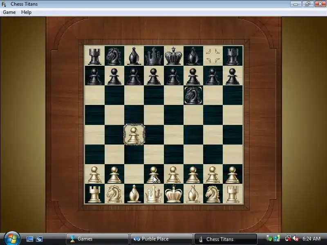327x245 pixels.
Task: Select the white pawn on f2
Action: (193, 175)
